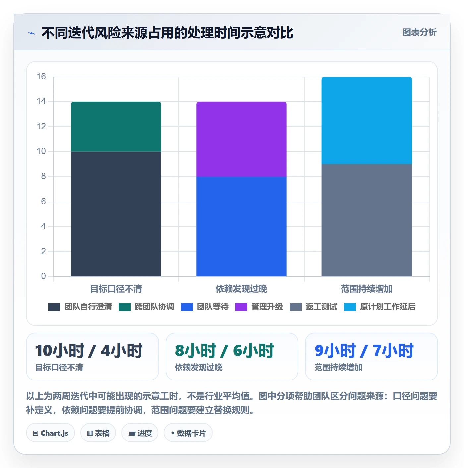Click the gray 返工测试 bar segment
The width and height of the screenshot is (464, 468).
pos(367,220)
